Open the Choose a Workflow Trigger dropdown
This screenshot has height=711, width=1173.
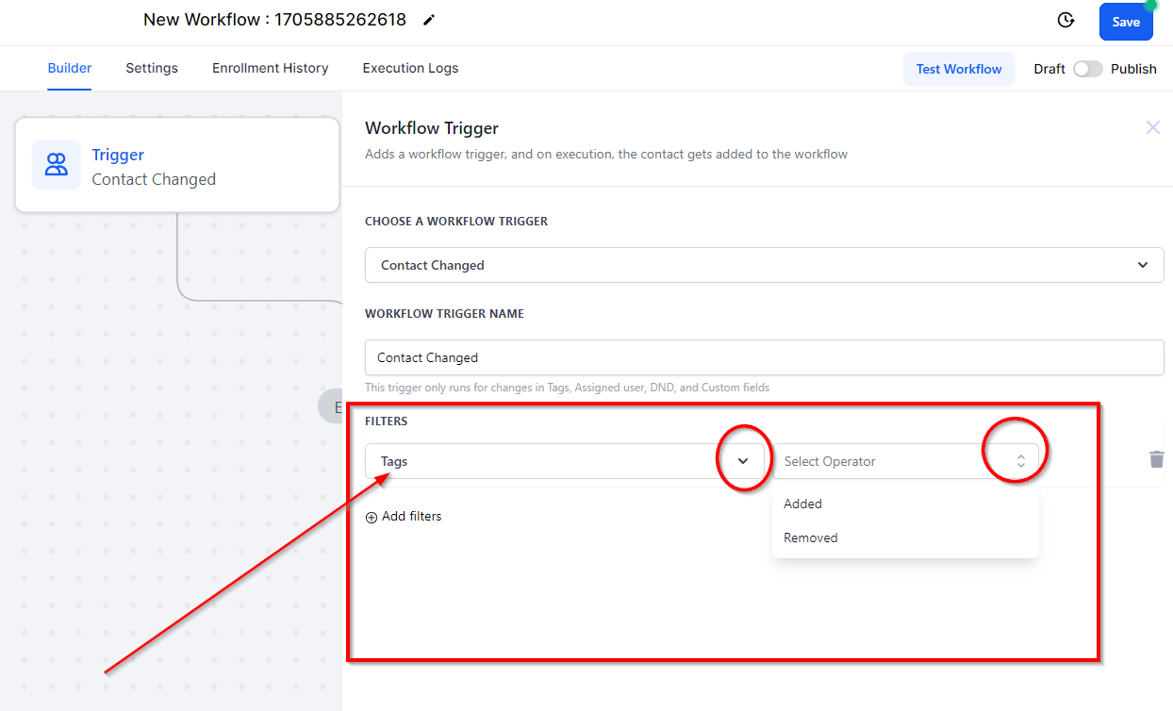coord(765,265)
